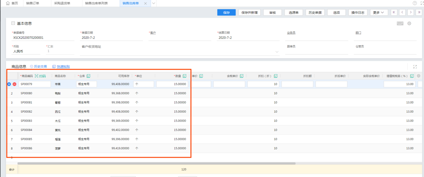Click the 商品编码 input SP00079

tap(35, 84)
